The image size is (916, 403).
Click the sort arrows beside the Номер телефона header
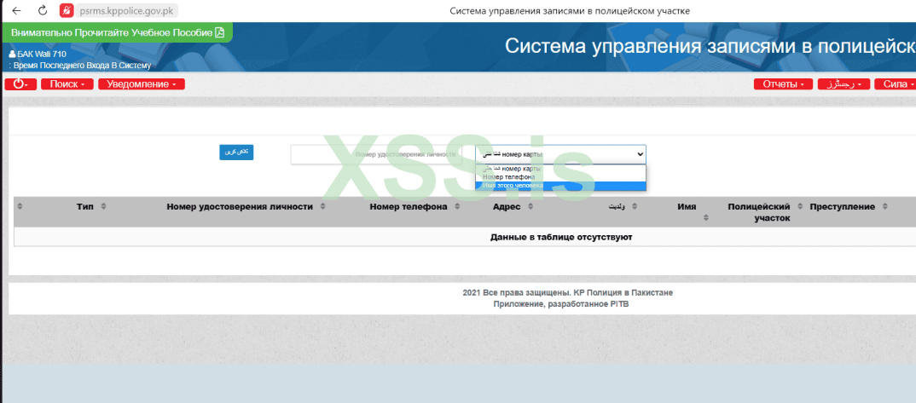(x=457, y=206)
